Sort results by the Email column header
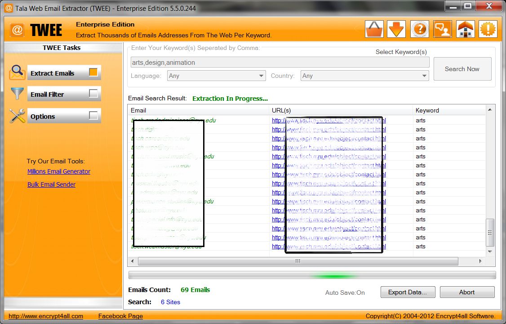The image size is (506, 324). (x=199, y=111)
